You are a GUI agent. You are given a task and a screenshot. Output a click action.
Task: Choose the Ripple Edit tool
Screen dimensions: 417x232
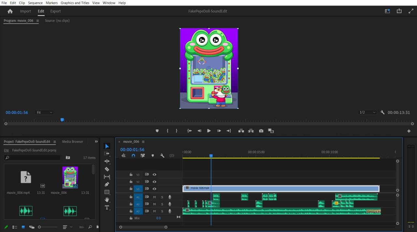click(x=107, y=161)
